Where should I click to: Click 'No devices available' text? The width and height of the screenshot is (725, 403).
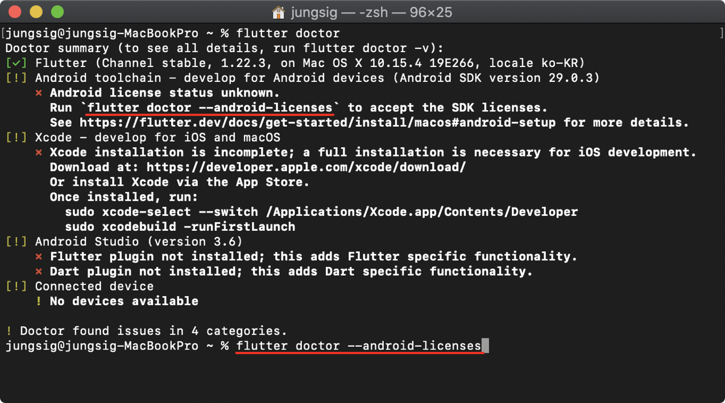pos(124,301)
